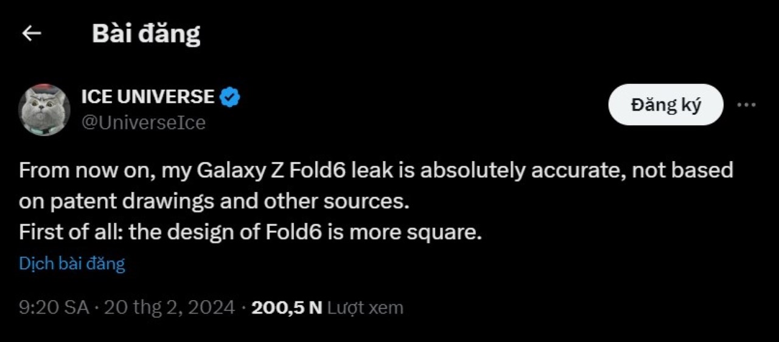Click "First of all" in the post

click(x=72, y=233)
